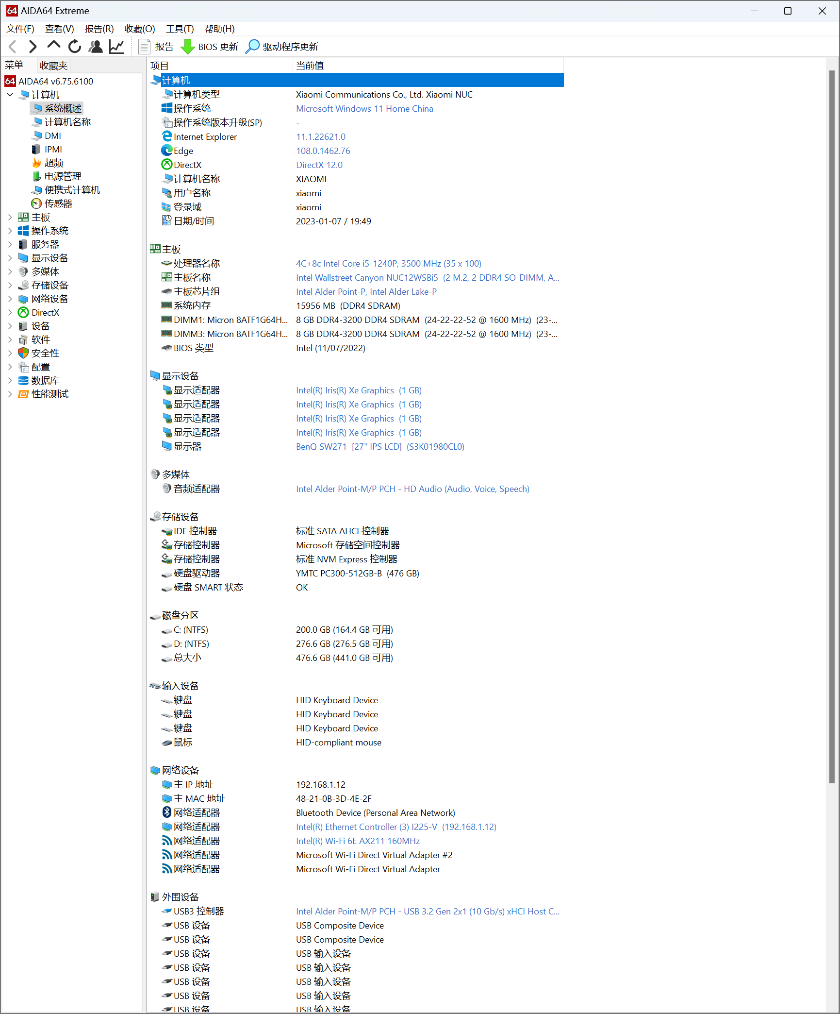
Task: Switch to the 收藏夹 tab
Action: (53, 65)
